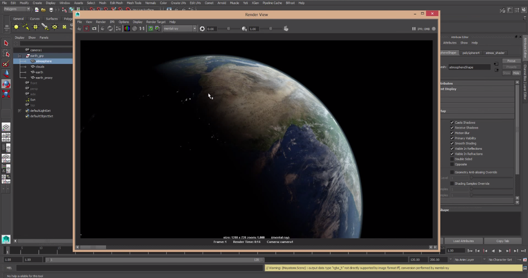
Task: Click the 1:1 real size icon
Action: pos(142,28)
